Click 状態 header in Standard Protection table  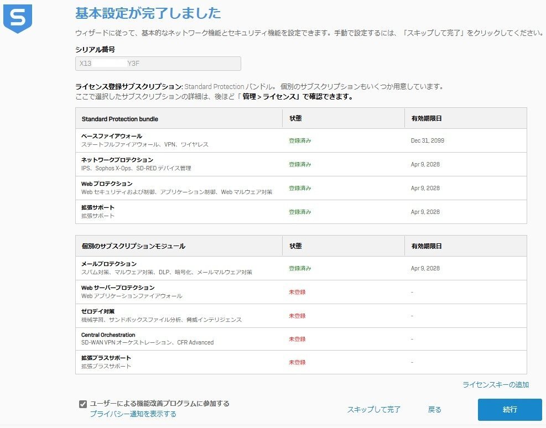point(295,118)
